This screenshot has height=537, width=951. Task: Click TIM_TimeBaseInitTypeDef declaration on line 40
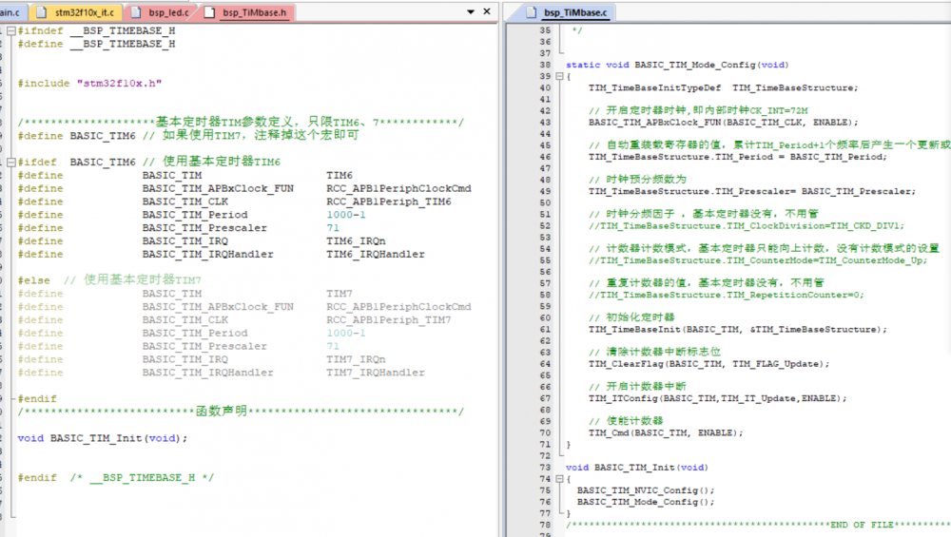coord(723,87)
